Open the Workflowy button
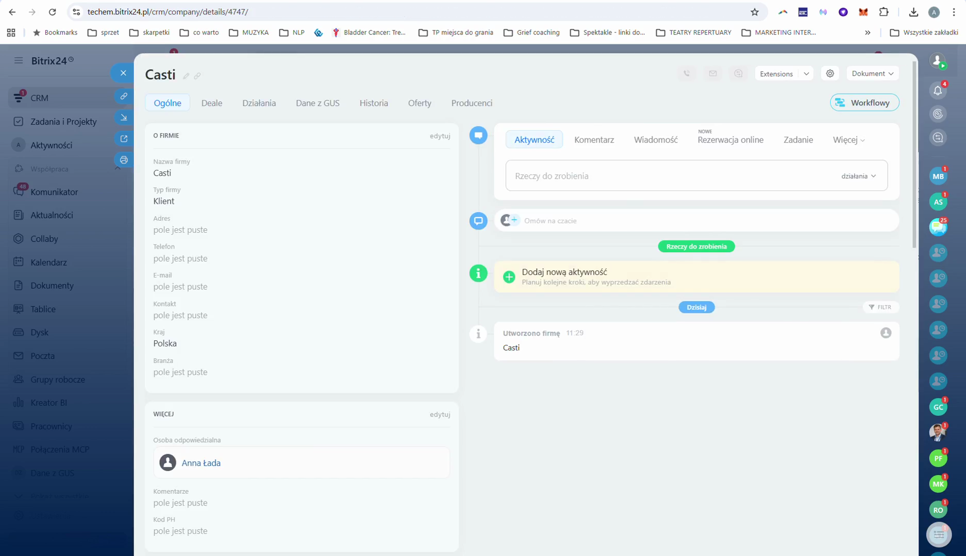This screenshot has width=966, height=556. pyautogui.click(x=864, y=102)
